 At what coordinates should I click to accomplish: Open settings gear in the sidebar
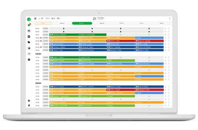click(x=29, y=60)
